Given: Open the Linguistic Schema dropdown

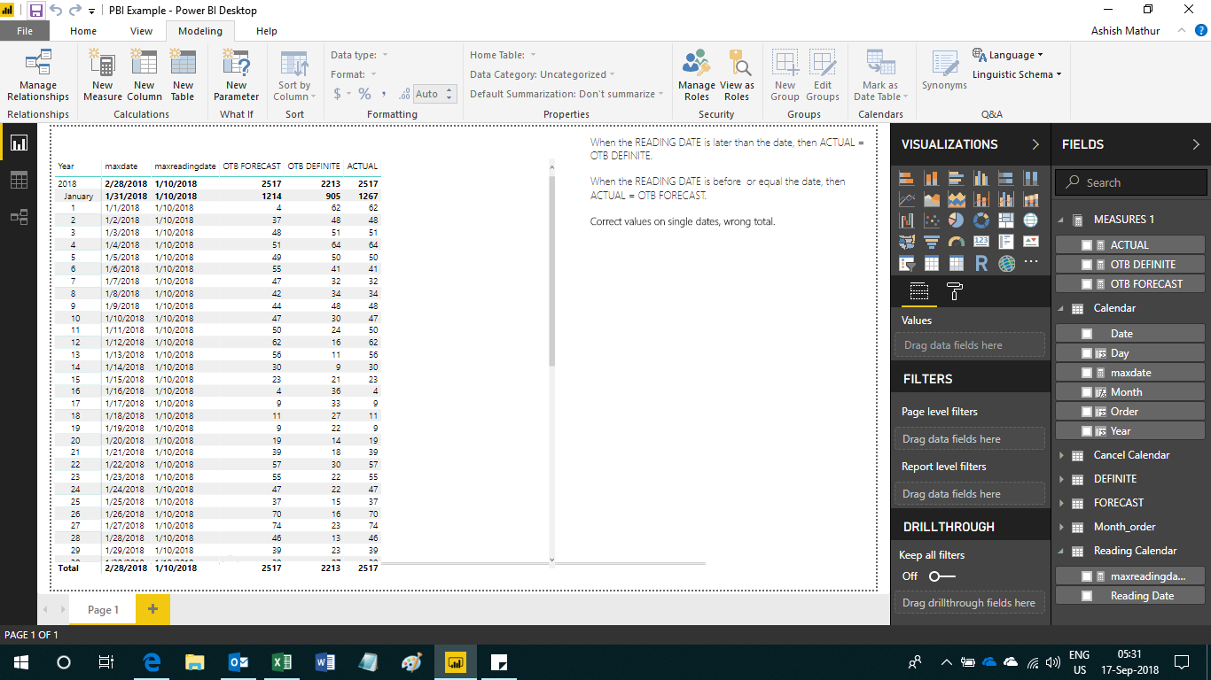Looking at the screenshot, I should tap(1017, 74).
